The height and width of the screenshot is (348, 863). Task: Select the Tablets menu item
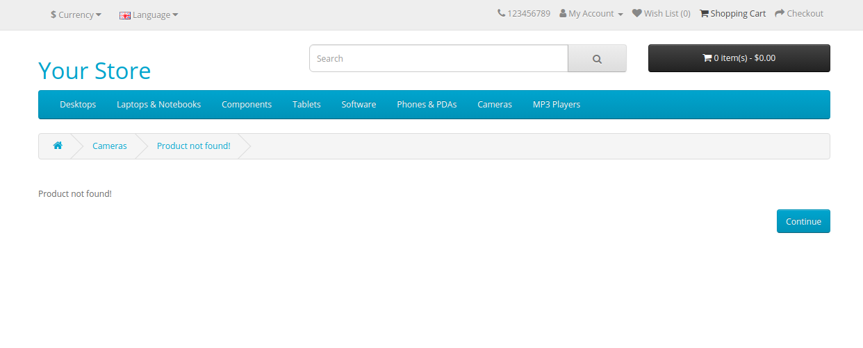(306, 105)
